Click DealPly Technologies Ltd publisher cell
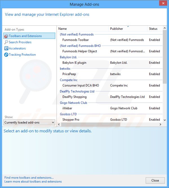This screenshot has width=169, height=188. point(127,97)
